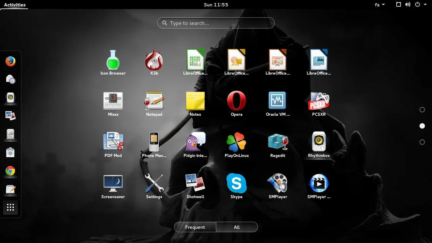Open LibreOffice Impress with orange presentation icon

(277, 62)
